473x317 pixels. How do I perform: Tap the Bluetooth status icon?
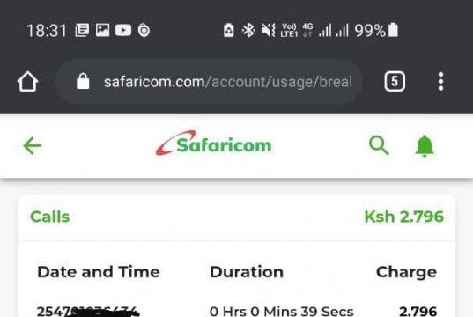(x=248, y=30)
